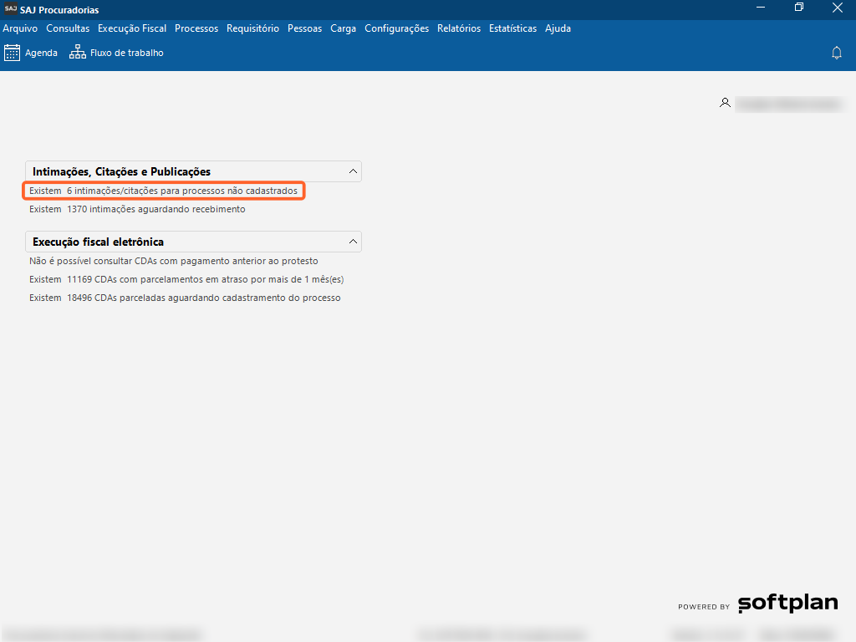Open the Requisitório menu
Screen dimensions: 856x642
click(x=252, y=28)
